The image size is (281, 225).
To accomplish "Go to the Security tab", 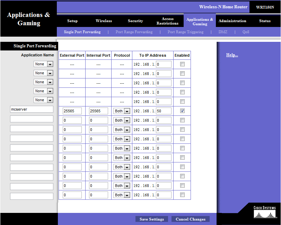I will click(135, 21).
